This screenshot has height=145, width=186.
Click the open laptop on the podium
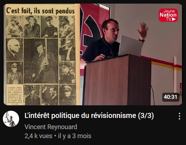click(x=130, y=46)
